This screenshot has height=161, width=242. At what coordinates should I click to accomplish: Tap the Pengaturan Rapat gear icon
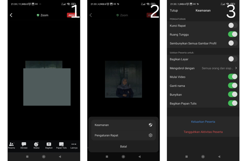coord(150,135)
